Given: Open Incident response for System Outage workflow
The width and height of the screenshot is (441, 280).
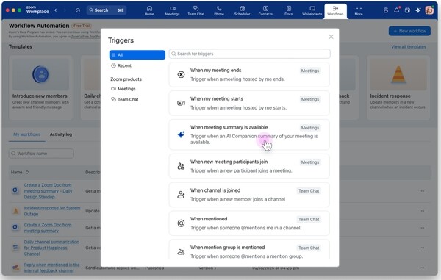Looking at the screenshot, I should click(52, 211).
